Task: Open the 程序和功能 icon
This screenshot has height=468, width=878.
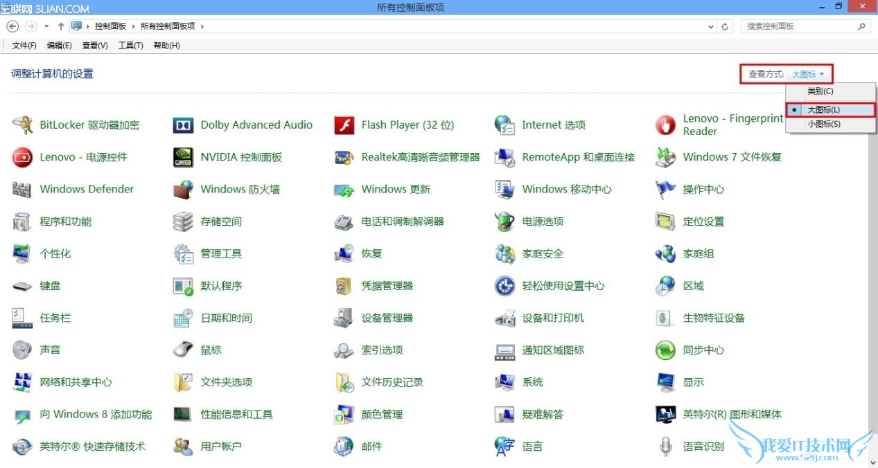Action: (x=22, y=222)
